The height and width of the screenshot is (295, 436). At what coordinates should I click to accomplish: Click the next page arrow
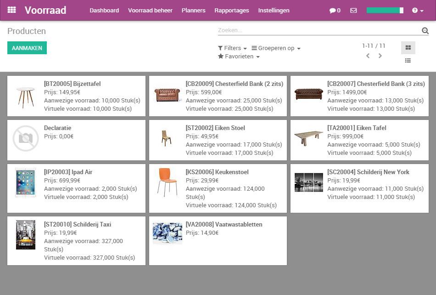pyautogui.click(x=380, y=56)
